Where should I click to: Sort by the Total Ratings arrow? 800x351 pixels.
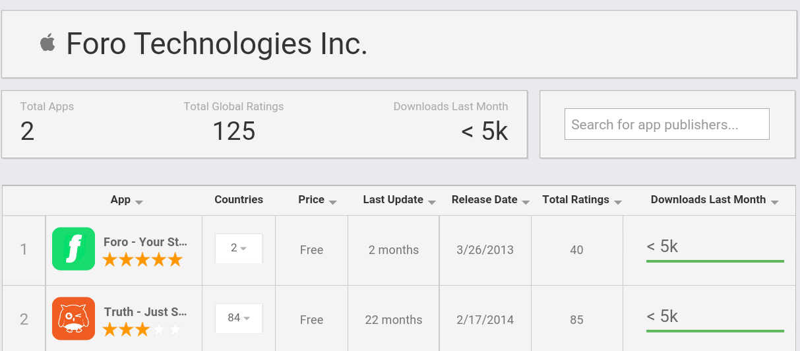click(x=618, y=202)
